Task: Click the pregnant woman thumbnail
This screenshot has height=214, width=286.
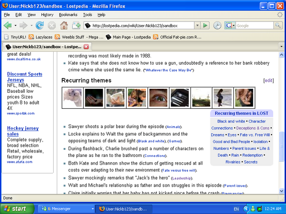Action: pyautogui.click(x=223, y=98)
